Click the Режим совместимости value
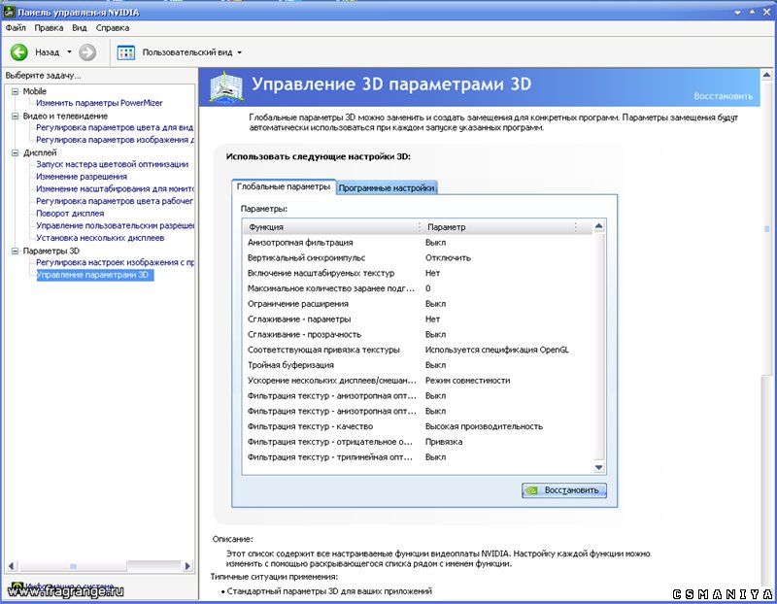This screenshot has width=777, height=604. click(468, 381)
